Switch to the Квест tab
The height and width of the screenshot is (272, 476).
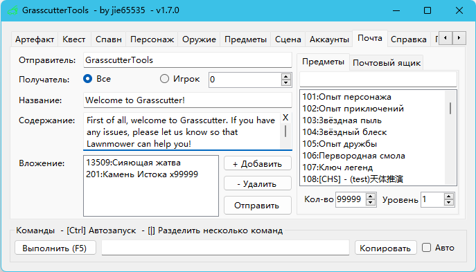(73, 39)
